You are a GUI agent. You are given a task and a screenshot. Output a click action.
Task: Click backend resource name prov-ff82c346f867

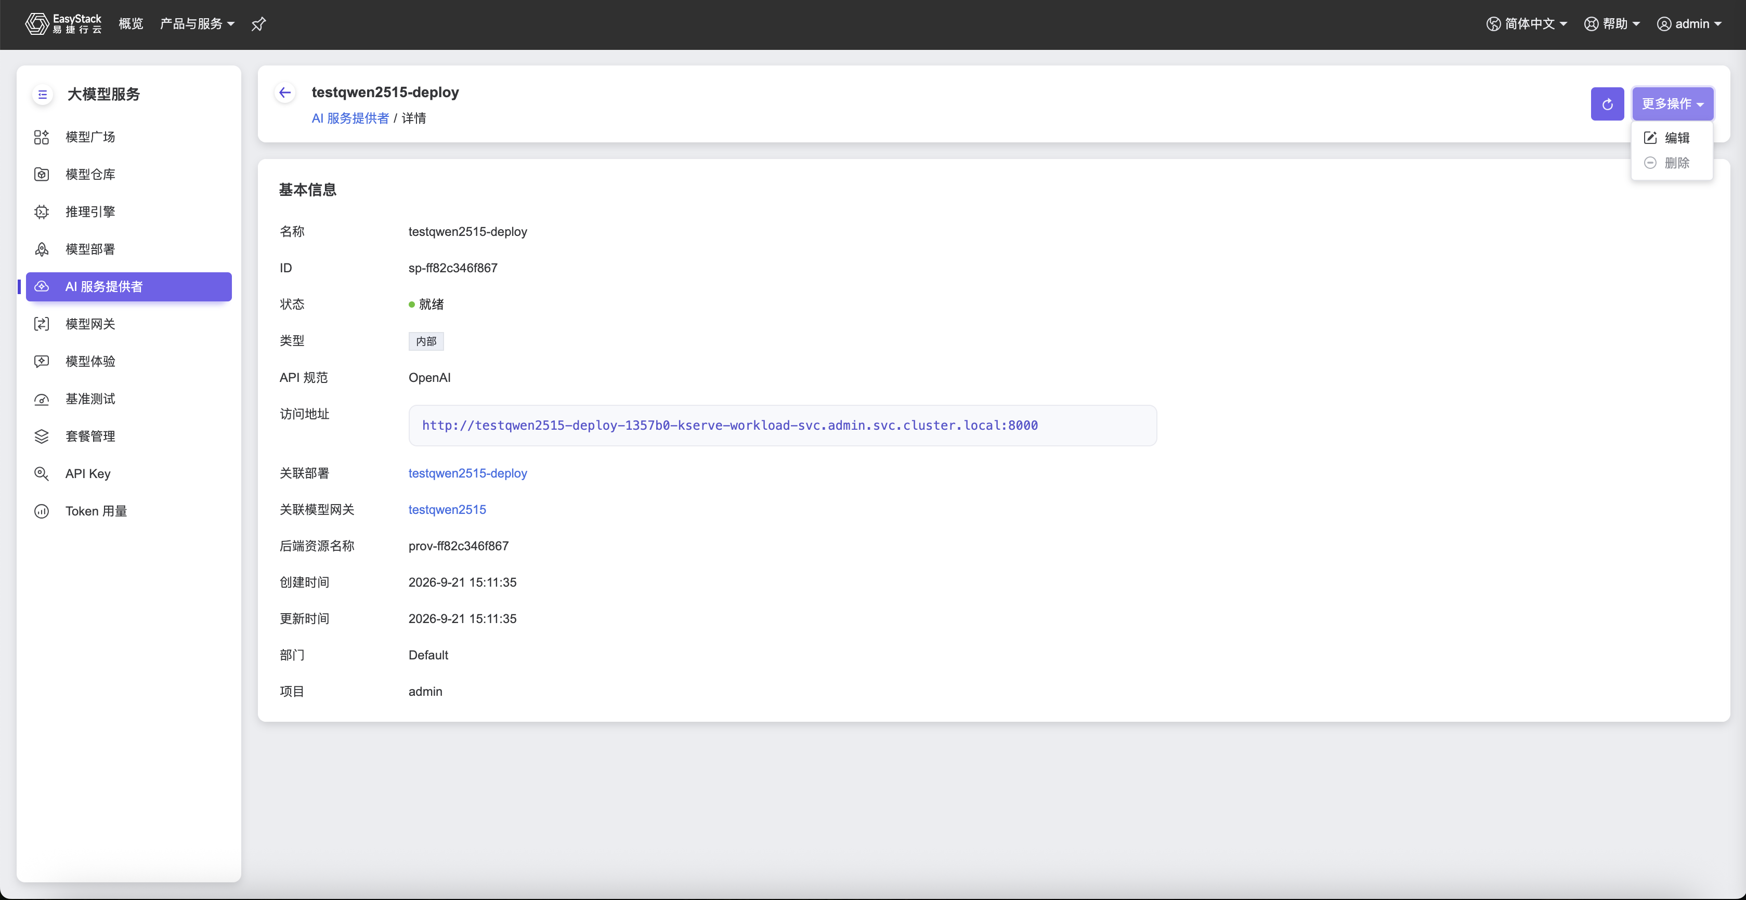[x=458, y=546]
